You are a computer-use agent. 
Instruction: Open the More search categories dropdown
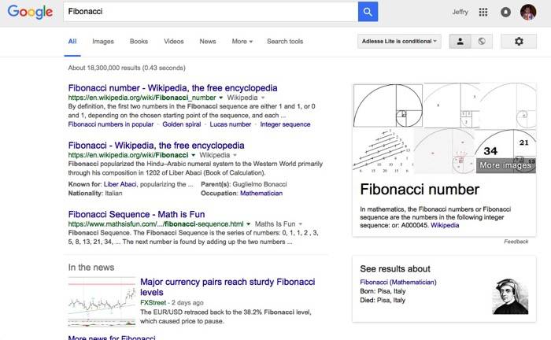click(242, 41)
